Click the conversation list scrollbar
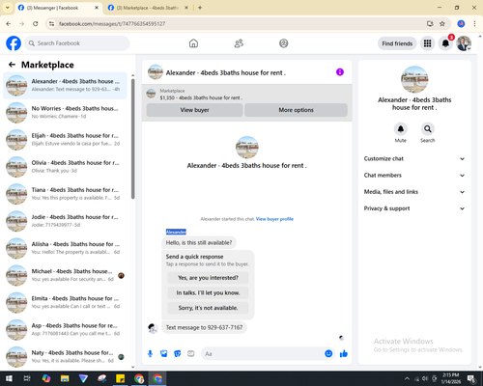Viewport: 483px width, 386px height. [x=133, y=138]
